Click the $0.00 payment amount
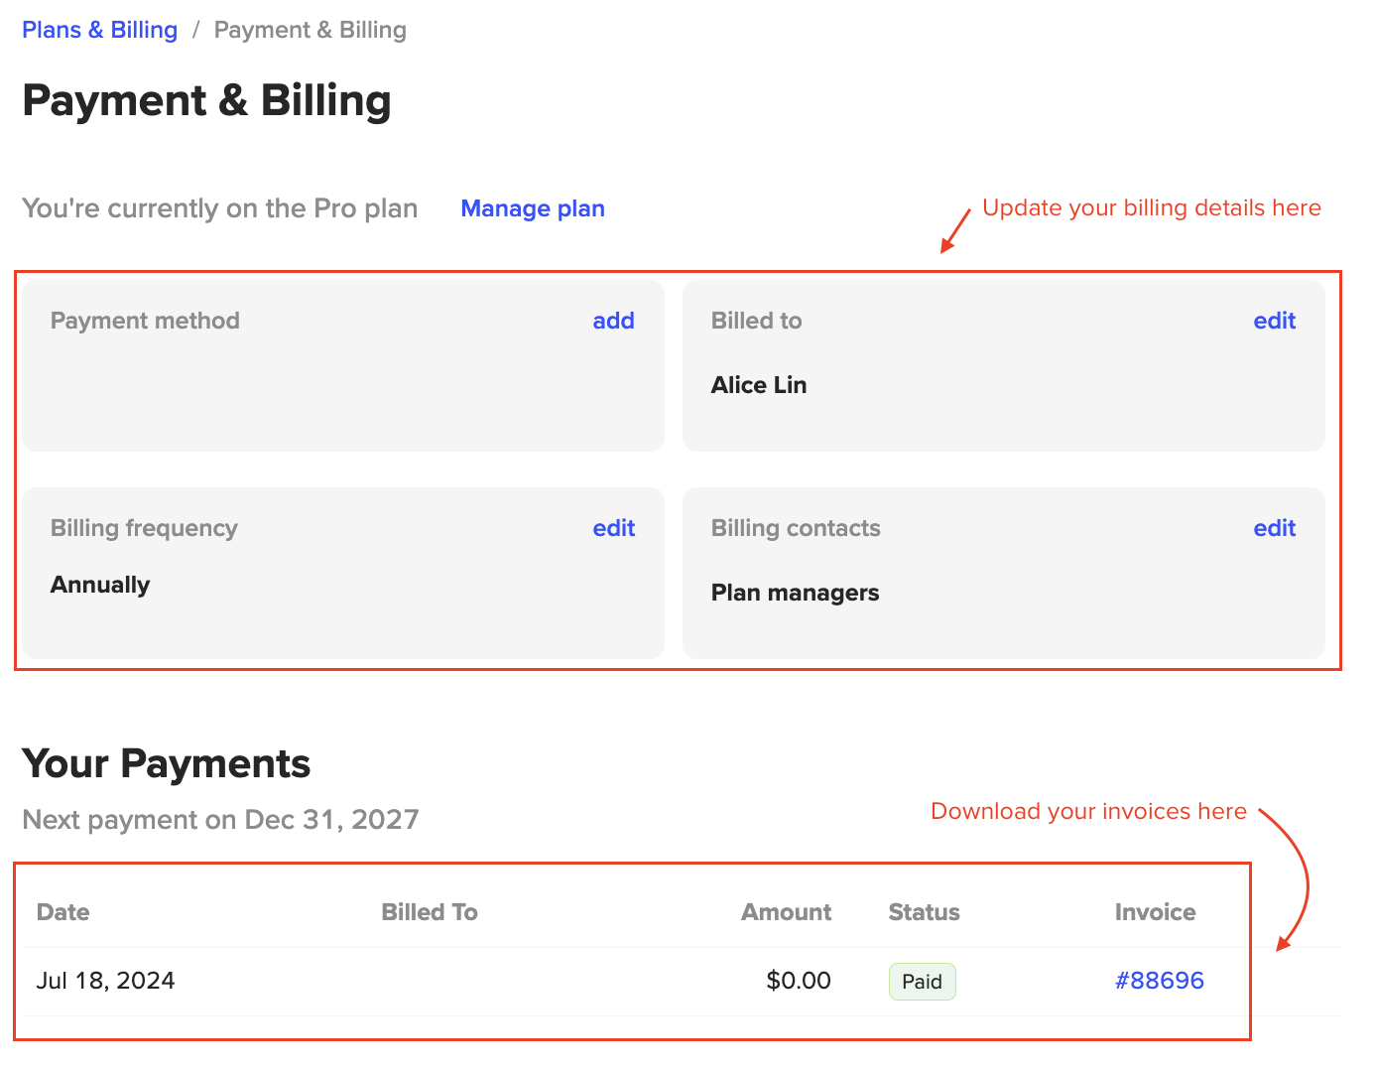Viewport: 1374px width, 1075px height. pos(799,981)
